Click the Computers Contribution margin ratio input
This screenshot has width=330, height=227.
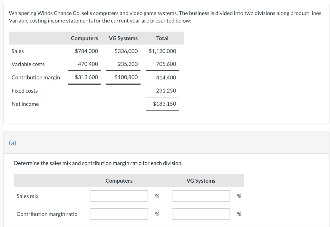pyautogui.click(x=119, y=214)
